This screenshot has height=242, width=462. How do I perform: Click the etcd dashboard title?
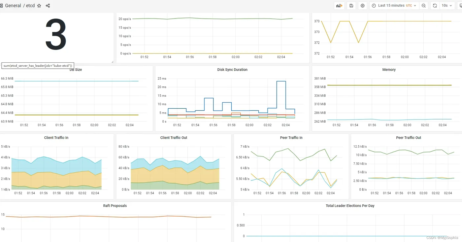(30, 6)
